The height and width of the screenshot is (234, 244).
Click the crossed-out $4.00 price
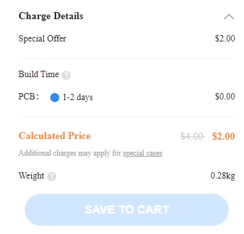(x=193, y=136)
